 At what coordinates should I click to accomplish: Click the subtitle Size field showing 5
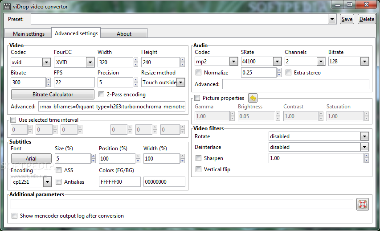point(73,159)
